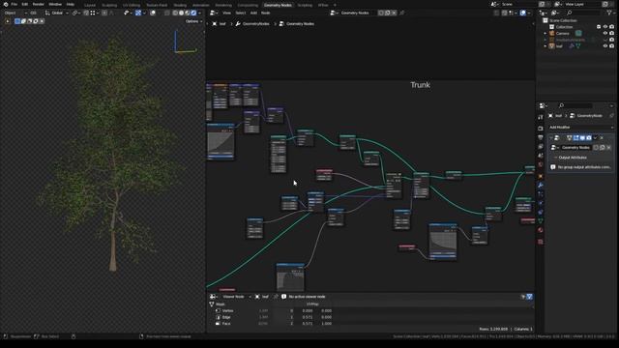Image resolution: width=619 pixels, height=348 pixels.
Task: Select solid viewport shading
Action: (x=181, y=13)
